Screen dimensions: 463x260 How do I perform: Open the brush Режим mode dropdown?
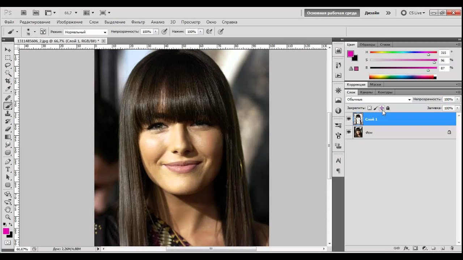pos(86,32)
